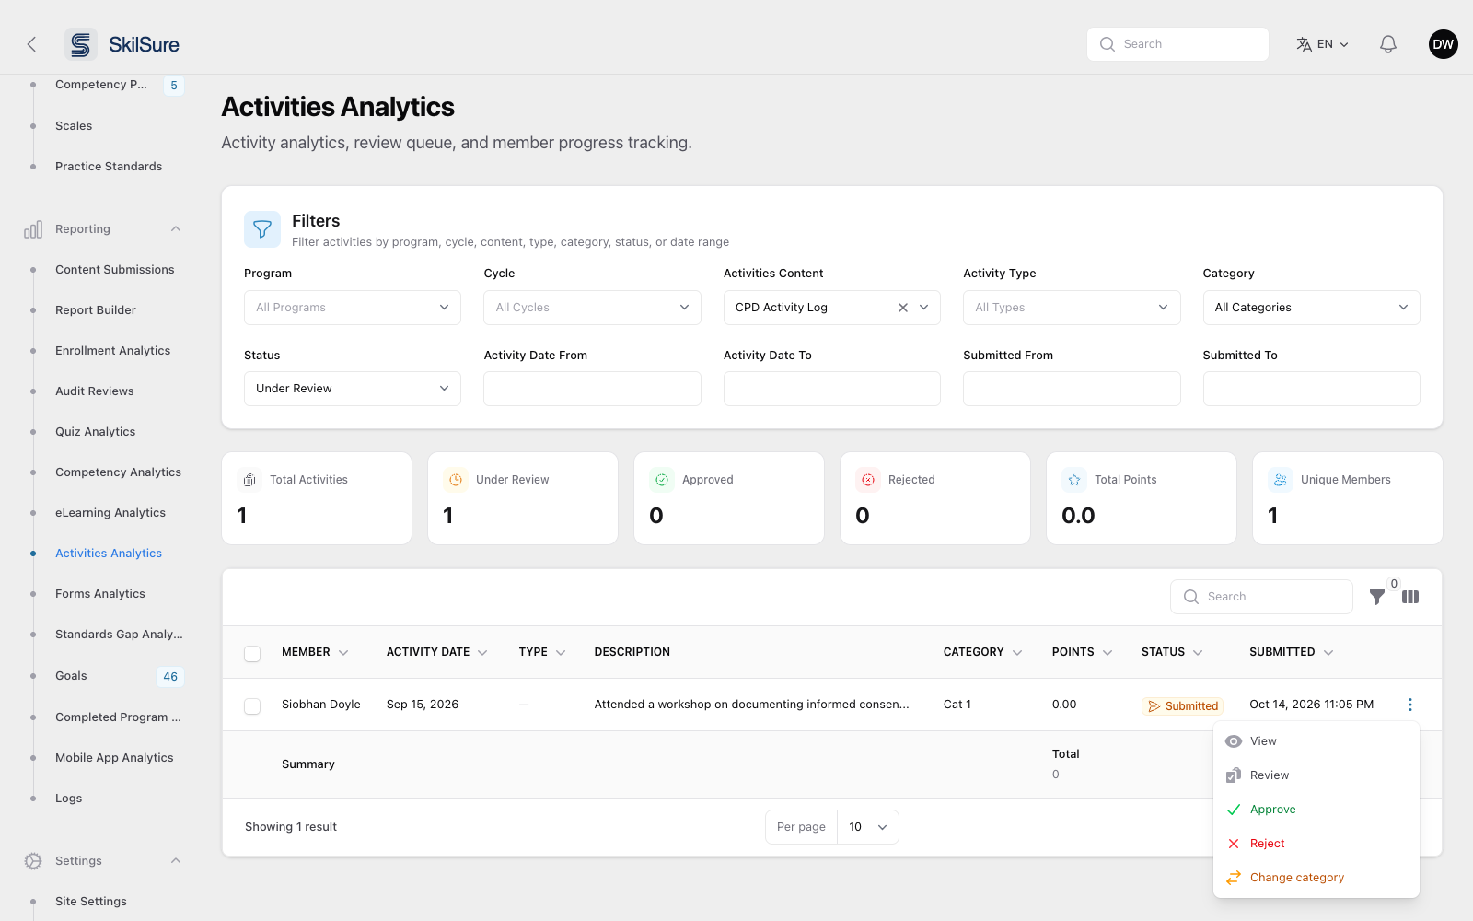Collapse the Reporting sidebar section
Image resolution: width=1473 pixels, height=921 pixels.
[x=176, y=229]
